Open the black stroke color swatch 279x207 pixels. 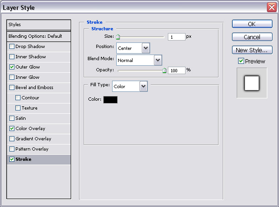pyautogui.click(x=110, y=99)
